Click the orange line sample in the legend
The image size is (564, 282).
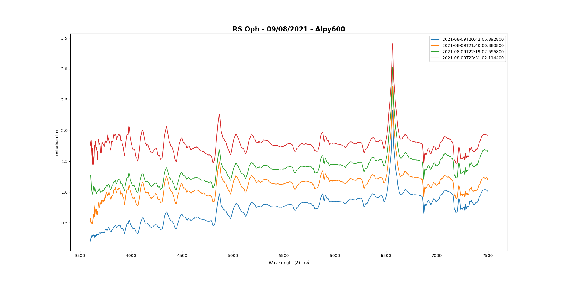point(435,46)
